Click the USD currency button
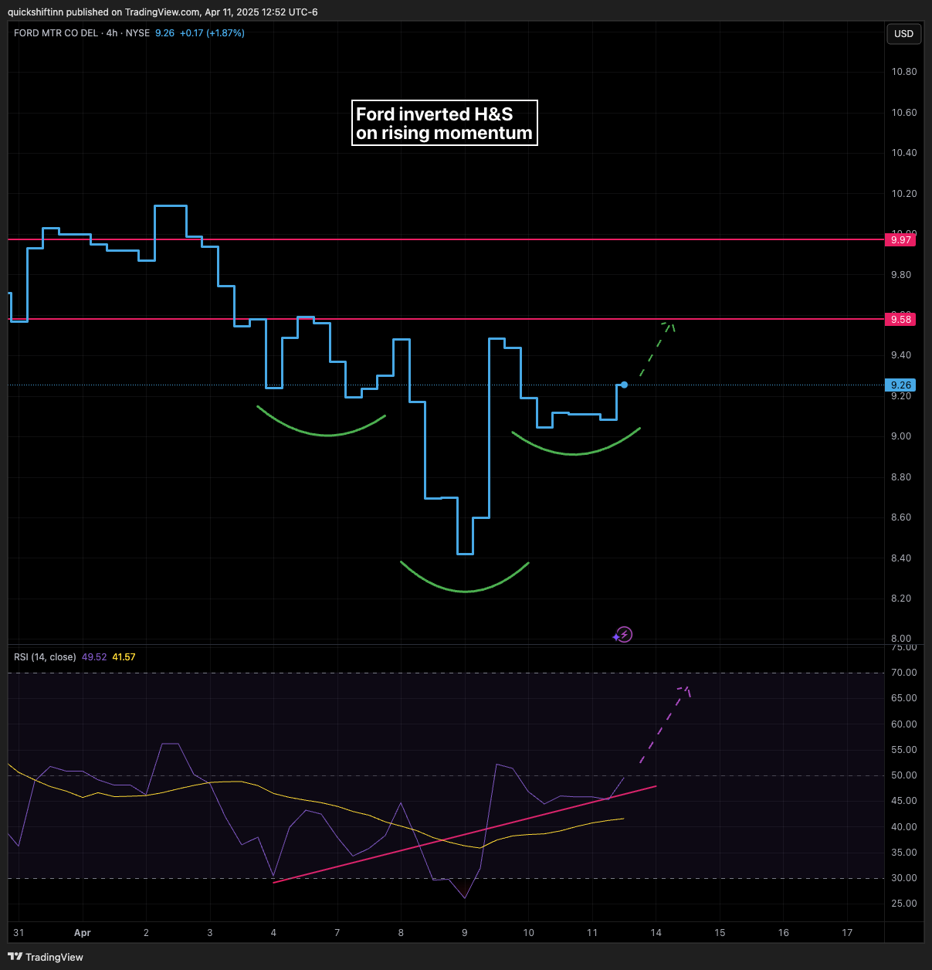The width and height of the screenshot is (932, 970). (903, 34)
